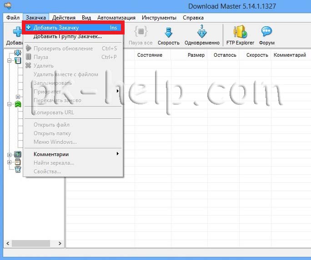Select the calendar list tree node icon
This screenshot has width=311, height=260.
[x=18, y=162]
